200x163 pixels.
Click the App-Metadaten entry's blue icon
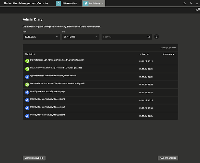[x=27, y=77]
